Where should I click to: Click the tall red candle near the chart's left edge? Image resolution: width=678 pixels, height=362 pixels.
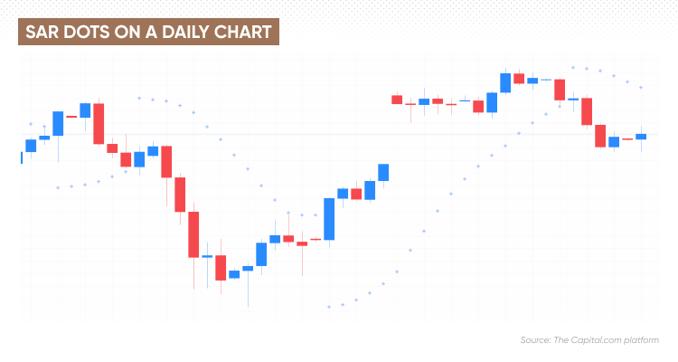click(x=99, y=124)
